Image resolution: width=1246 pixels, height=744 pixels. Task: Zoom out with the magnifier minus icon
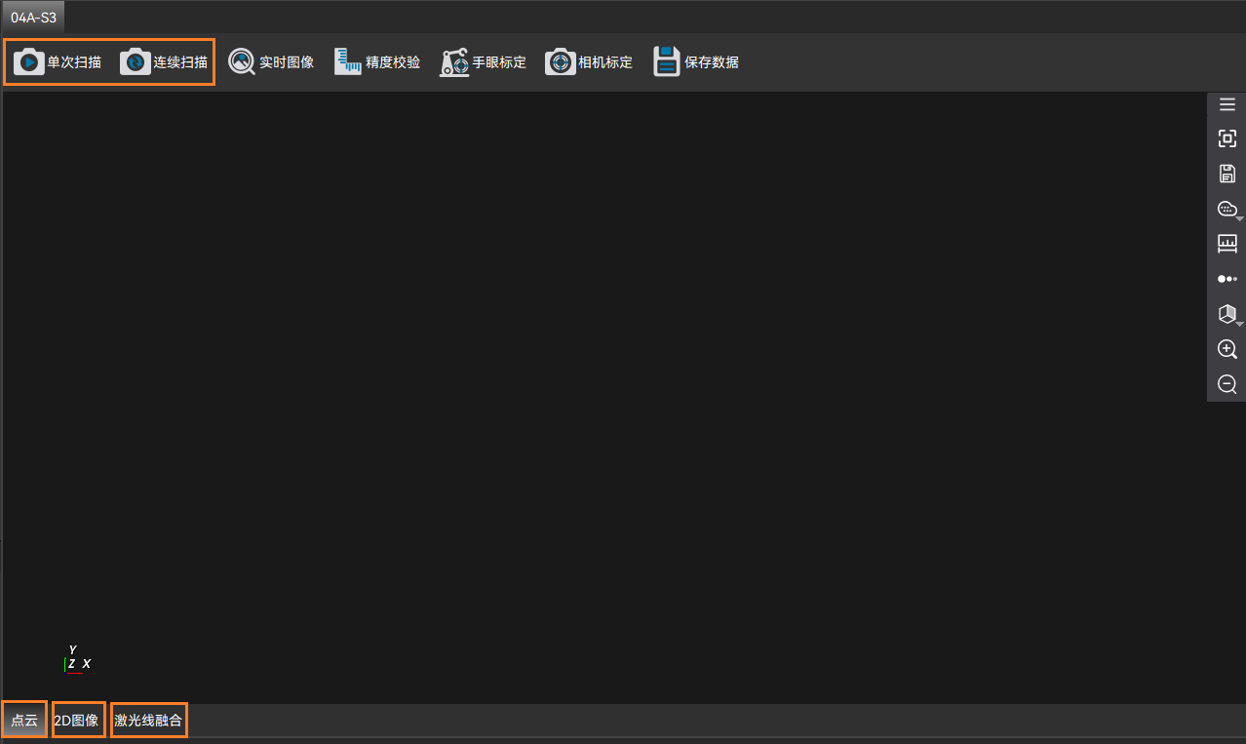click(x=1227, y=384)
